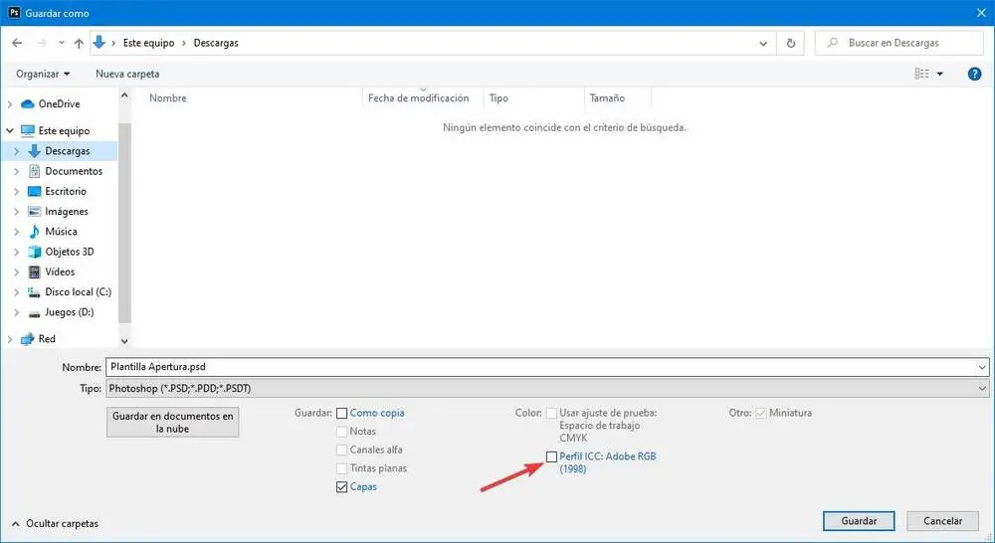Create a Nueva carpeta
This screenshot has width=995, height=543.
pos(127,74)
